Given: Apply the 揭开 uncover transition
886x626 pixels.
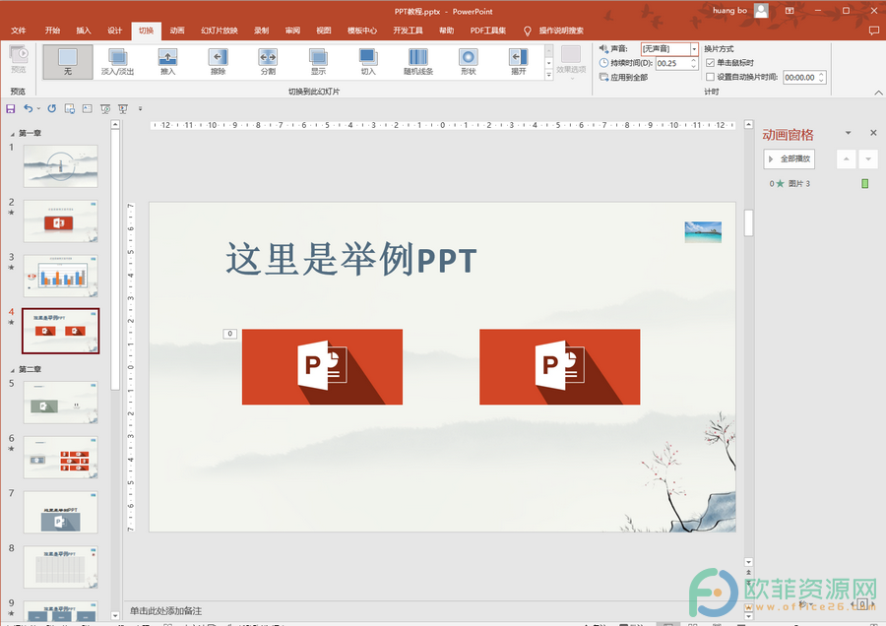Looking at the screenshot, I should tap(518, 62).
